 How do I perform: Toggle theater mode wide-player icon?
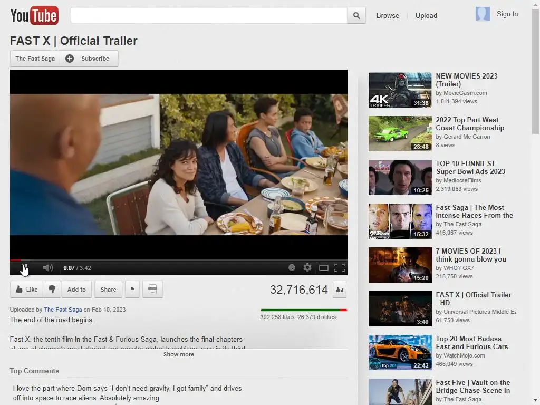[x=324, y=267]
